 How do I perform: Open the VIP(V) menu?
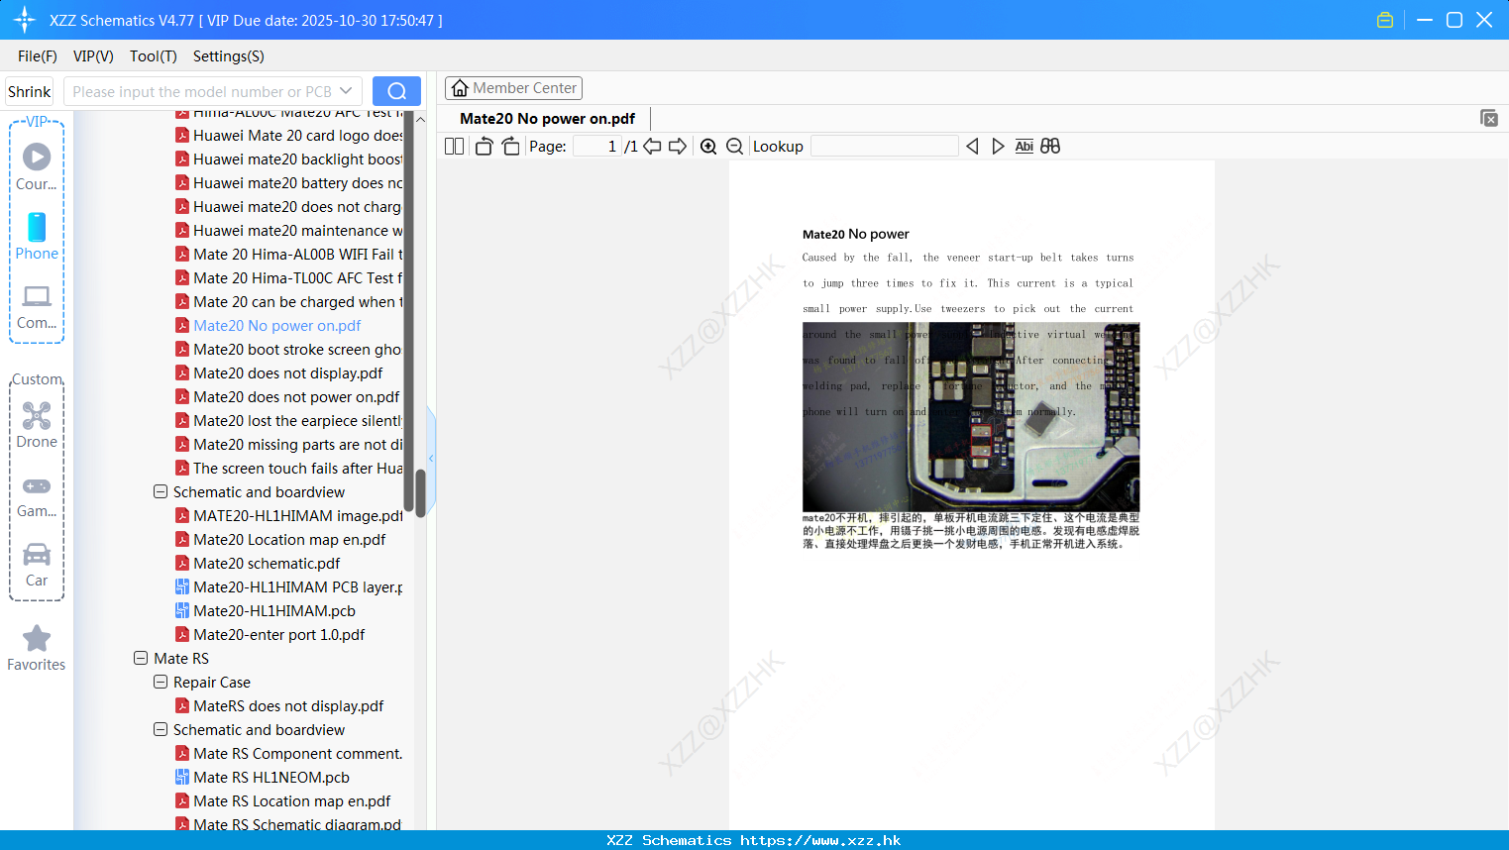tap(93, 56)
